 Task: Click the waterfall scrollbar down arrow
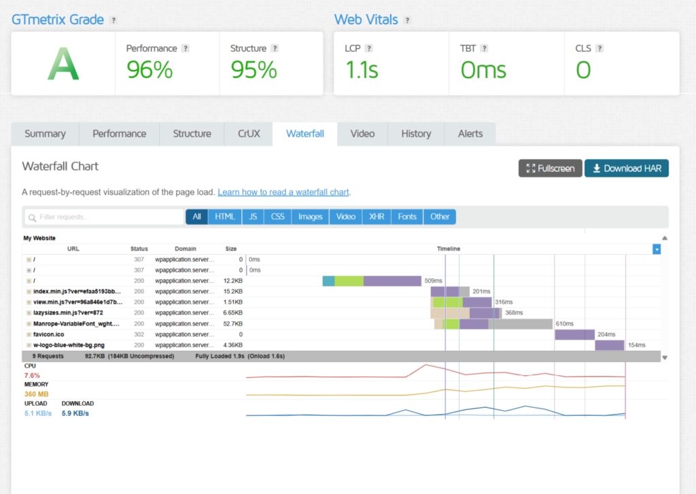[665, 357]
